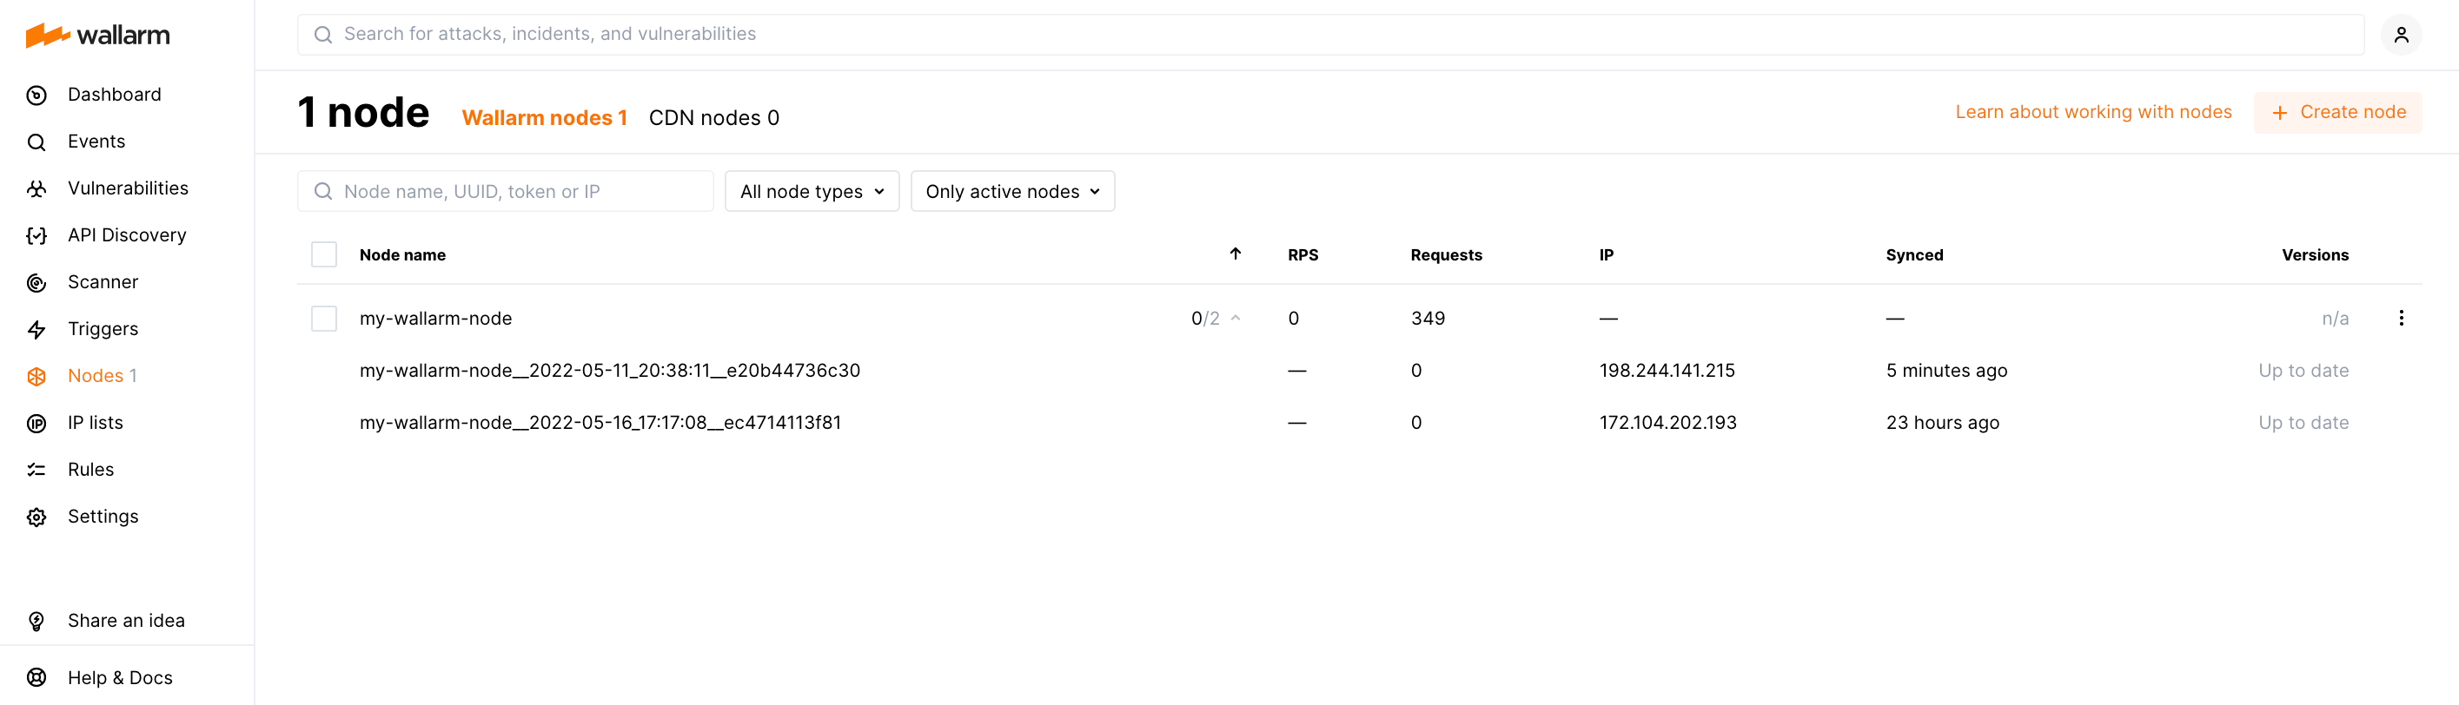
Task: Open the Settings gear icon
Action: tap(36, 517)
